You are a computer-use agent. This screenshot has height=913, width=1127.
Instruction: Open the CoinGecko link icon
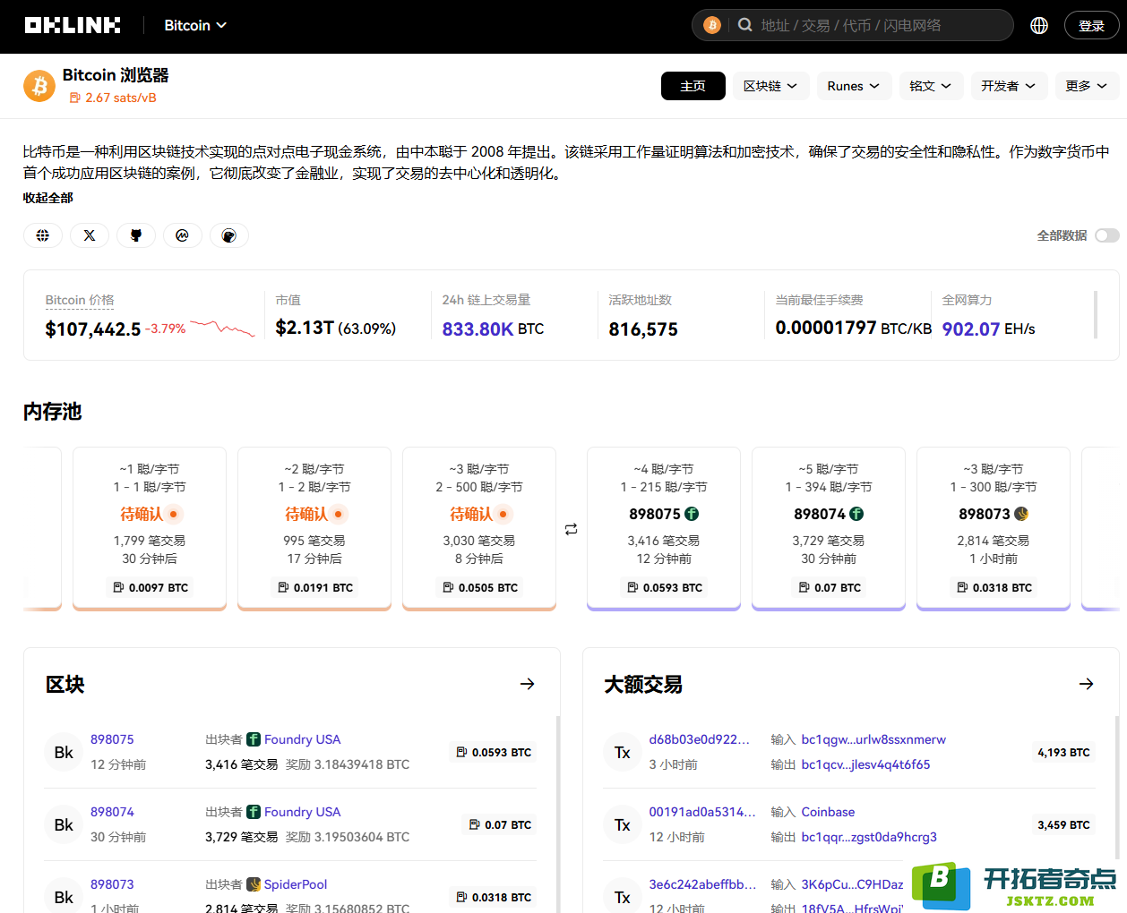(x=229, y=235)
